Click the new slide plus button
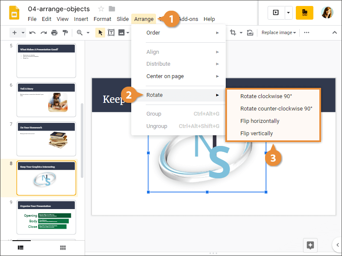The image size is (342, 256). click(x=15, y=33)
